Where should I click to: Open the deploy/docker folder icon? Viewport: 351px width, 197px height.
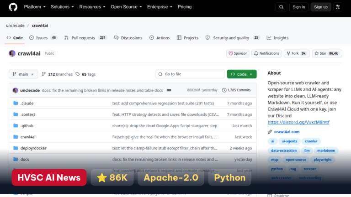pos(16,148)
